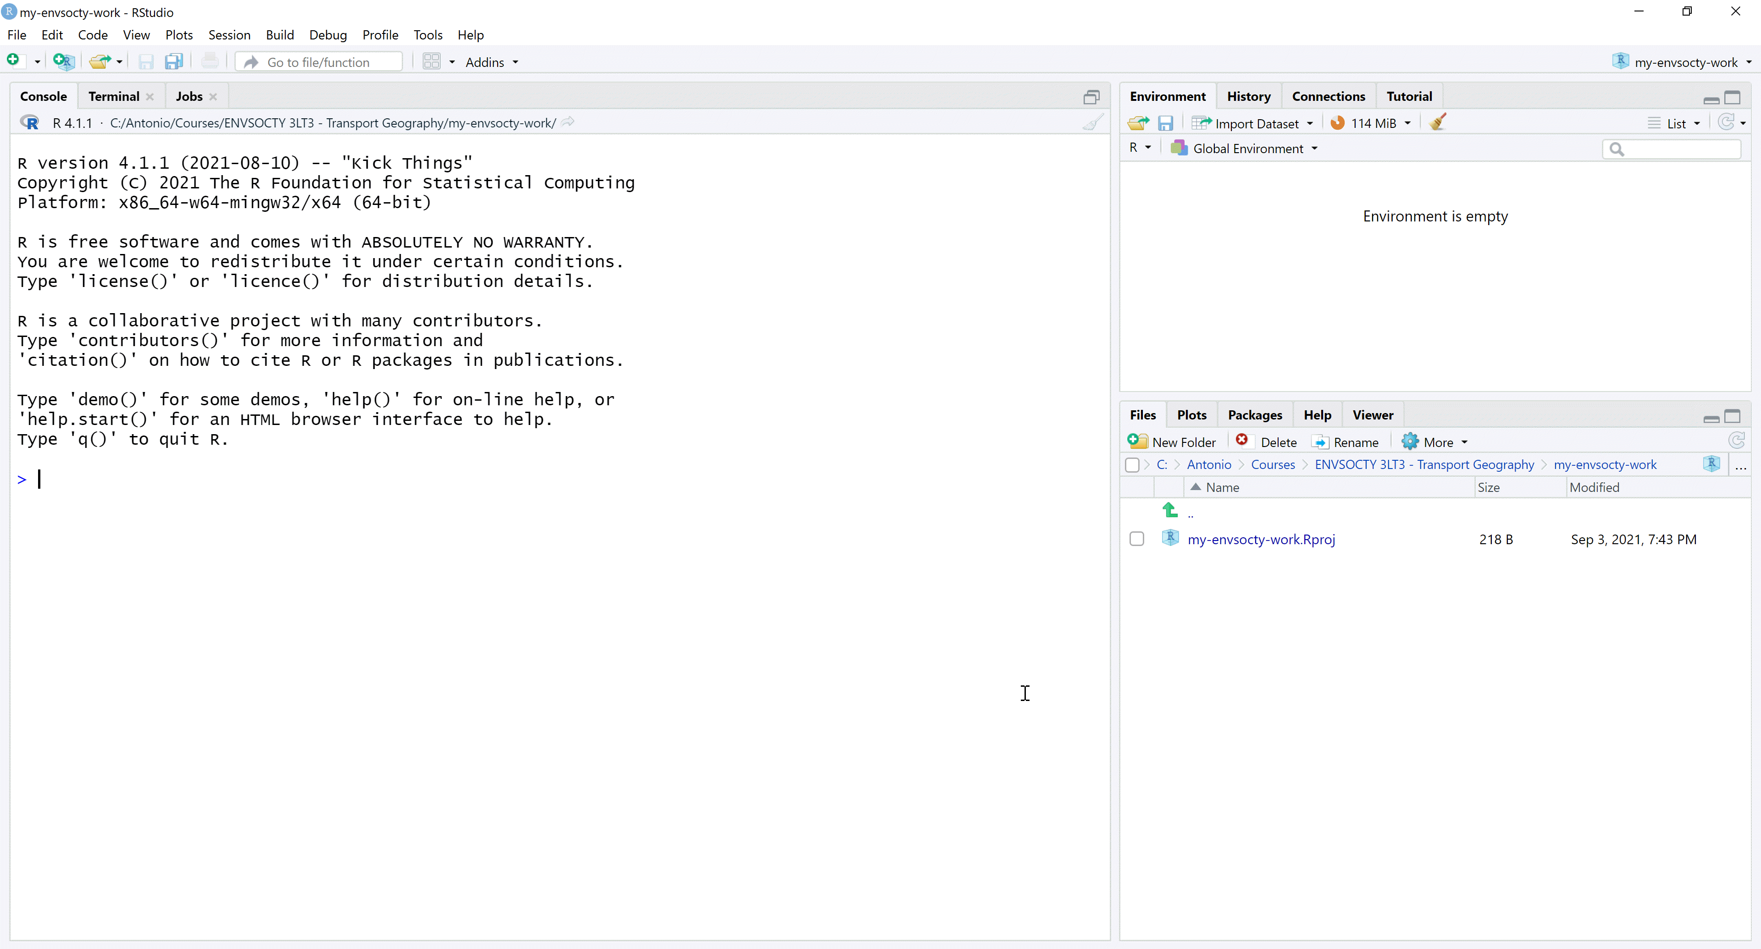Maximize the Environment pane
The height and width of the screenshot is (949, 1761).
coord(1732,98)
